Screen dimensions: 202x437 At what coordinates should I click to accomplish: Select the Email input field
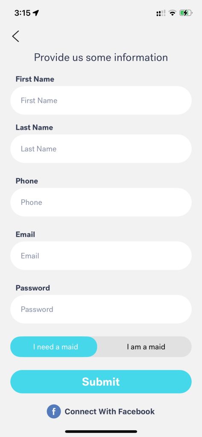[101, 256]
